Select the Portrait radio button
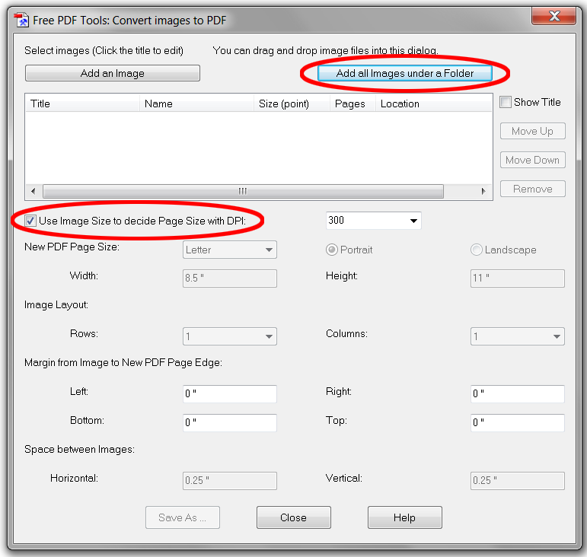 (x=331, y=250)
